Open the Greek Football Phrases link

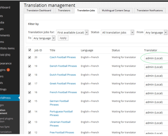[63, 84]
